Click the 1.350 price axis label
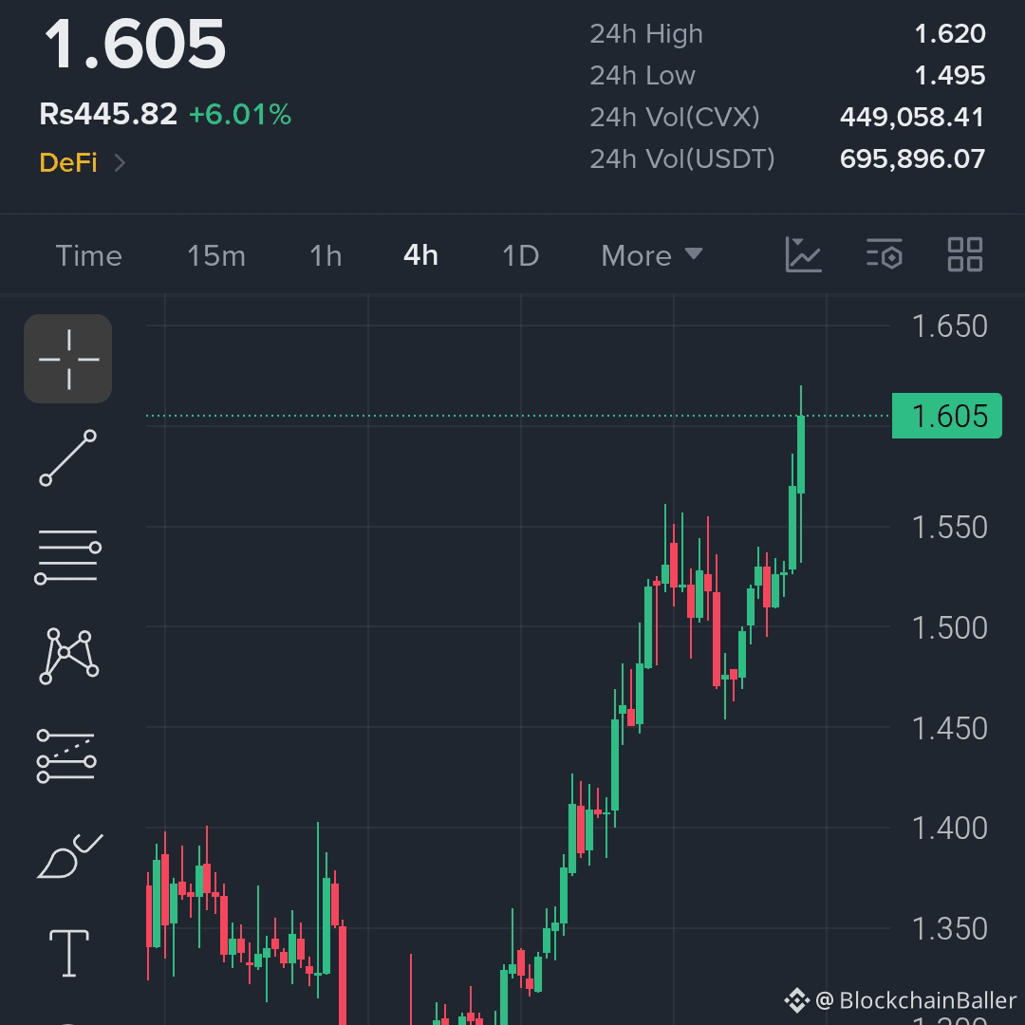The image size is (1025, 1025). point(949,929)
